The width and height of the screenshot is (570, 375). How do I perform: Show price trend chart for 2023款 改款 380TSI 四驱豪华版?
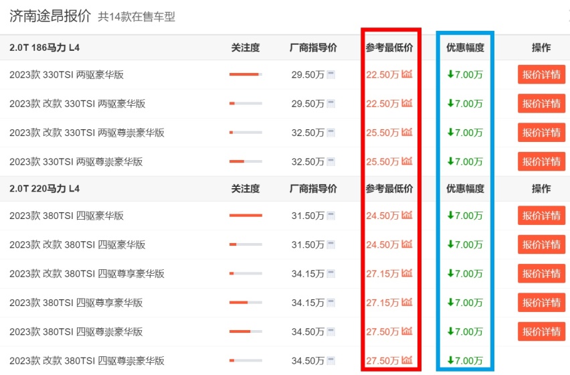tap(407, 244)
